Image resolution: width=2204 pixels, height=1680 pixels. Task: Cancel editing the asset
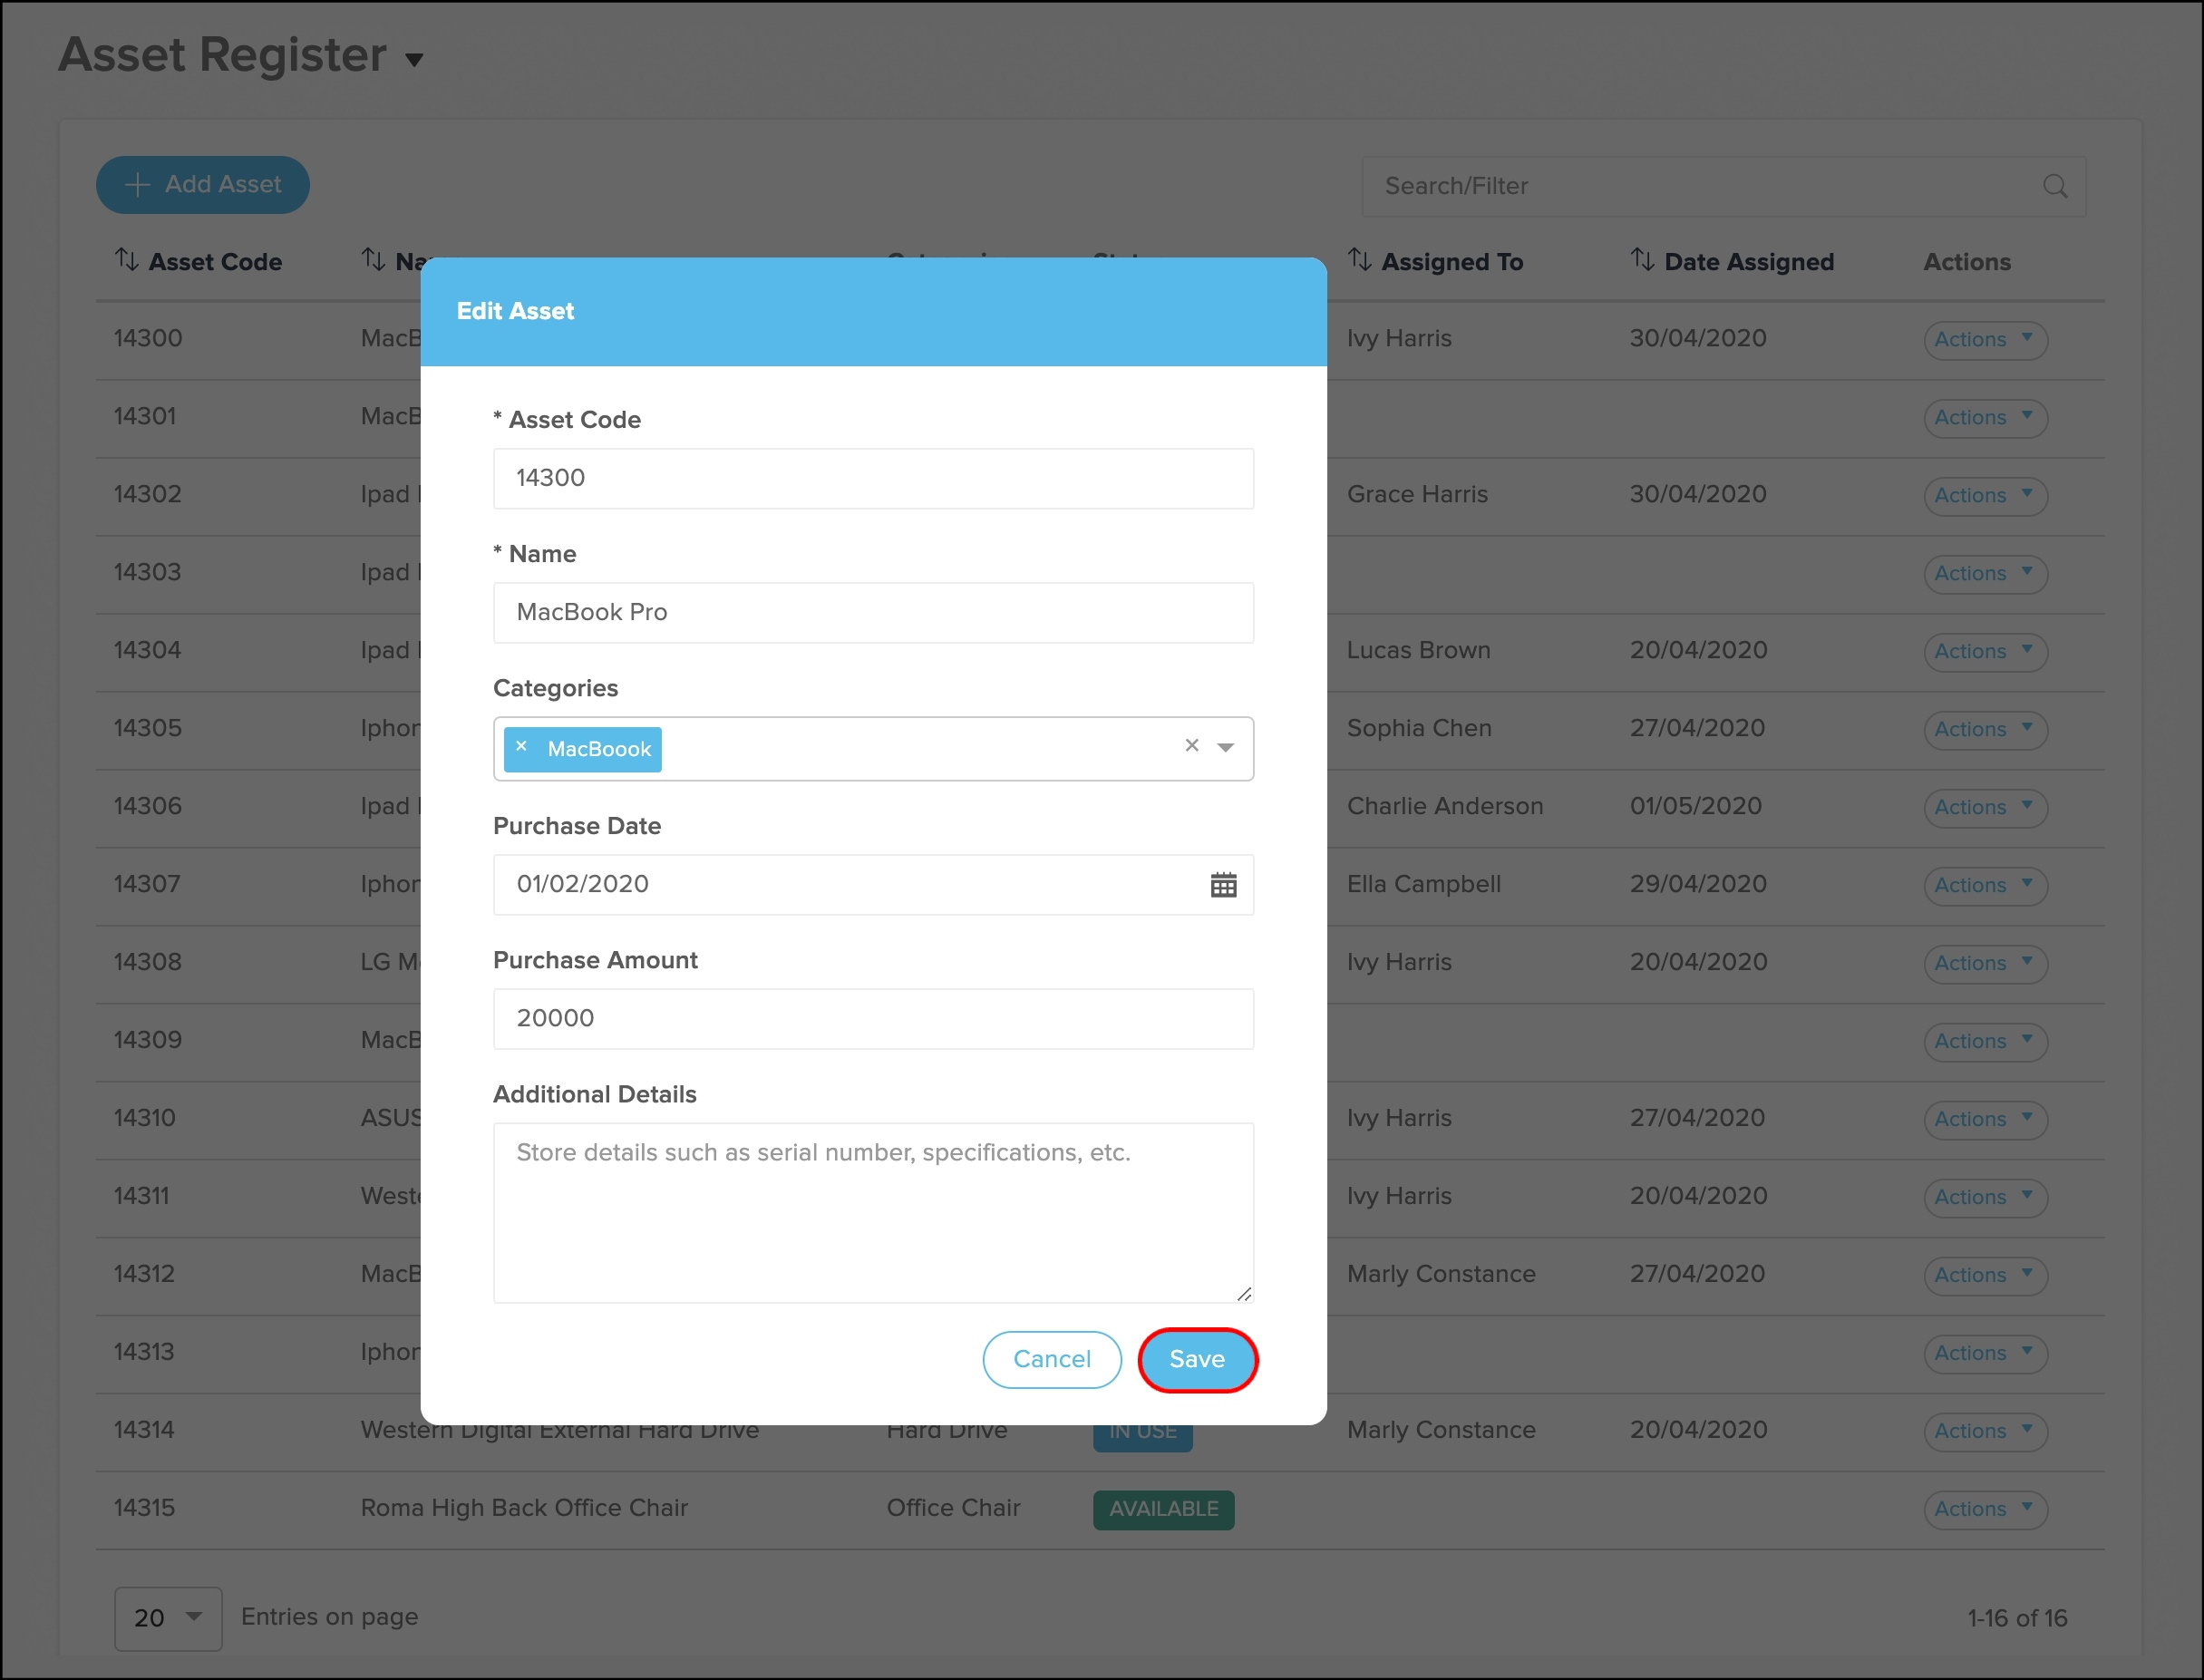click(1051, 1360)
